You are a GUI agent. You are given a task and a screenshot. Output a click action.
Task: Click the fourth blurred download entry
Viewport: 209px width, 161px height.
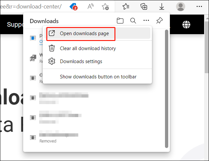(x=64, y=98)
